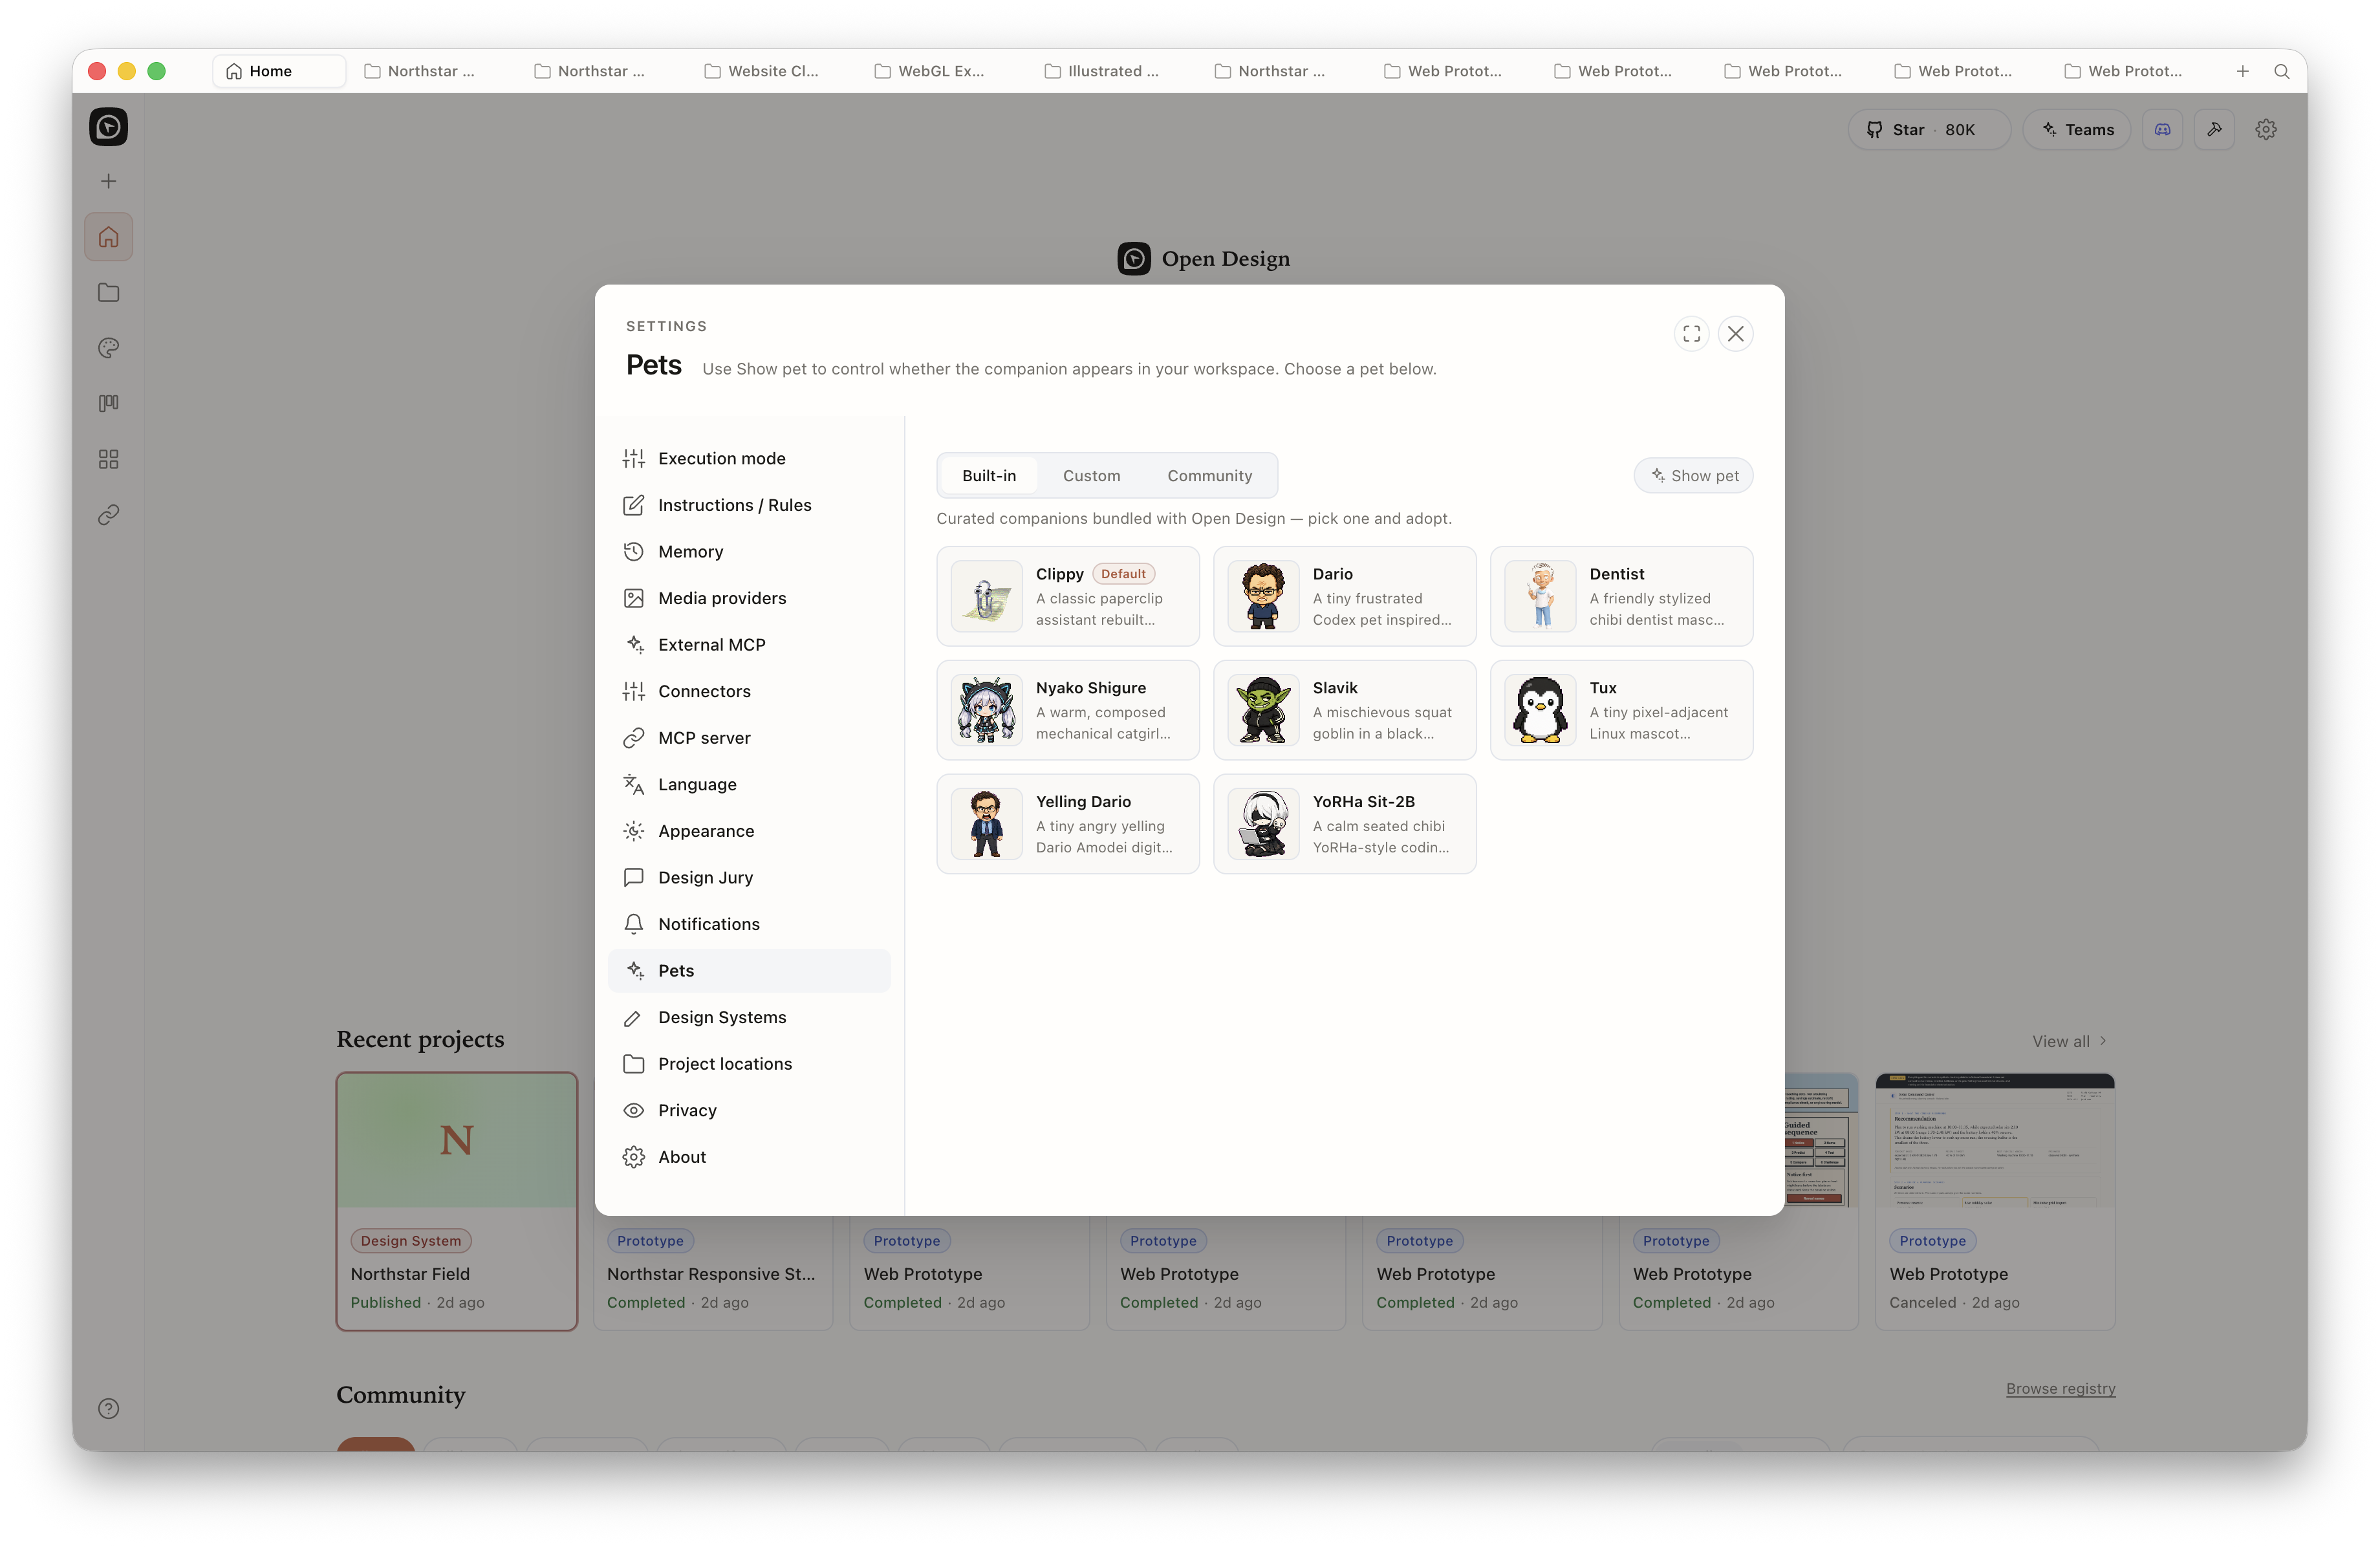The image size is (2380, 1547).
Task: Choose the Tux penguin pet
Action: coord(1621,710)
